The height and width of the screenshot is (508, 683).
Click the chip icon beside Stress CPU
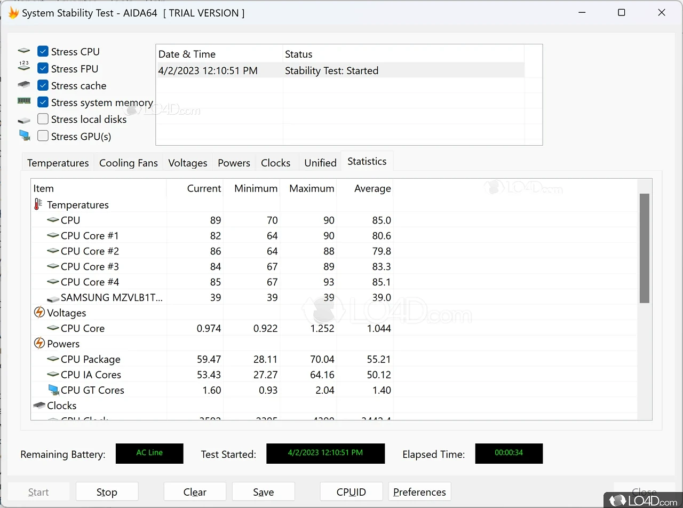point(24,51)
